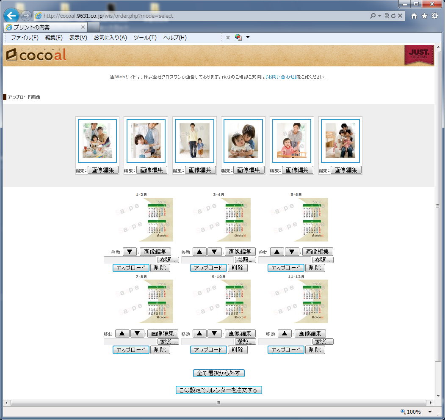The image size is (445, 420).
Task: Move 9-10月 calendar down with arrow
Action: coord(215,333)
